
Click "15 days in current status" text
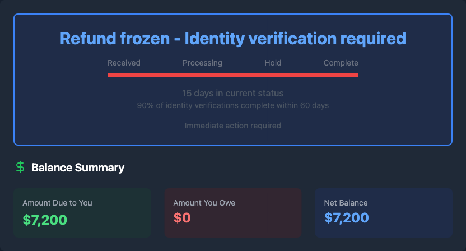233,93
